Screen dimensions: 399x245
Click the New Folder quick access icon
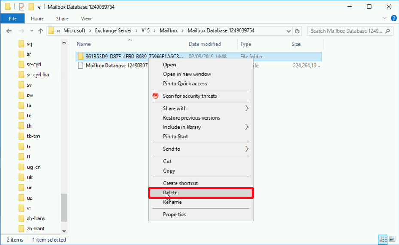[x=31, y=7]
